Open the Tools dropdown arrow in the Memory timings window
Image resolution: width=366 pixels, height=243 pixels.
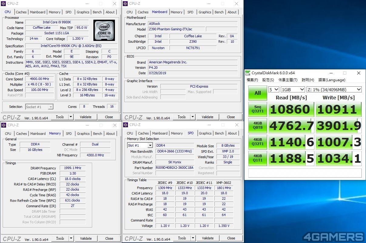point(71,238)
